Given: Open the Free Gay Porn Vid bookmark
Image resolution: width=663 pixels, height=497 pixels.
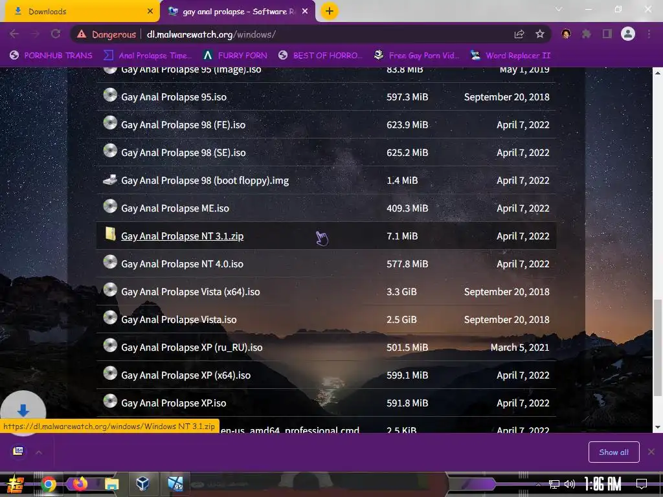Looking at the screenshot, I should pyautogui.click(x=416, y=56).
